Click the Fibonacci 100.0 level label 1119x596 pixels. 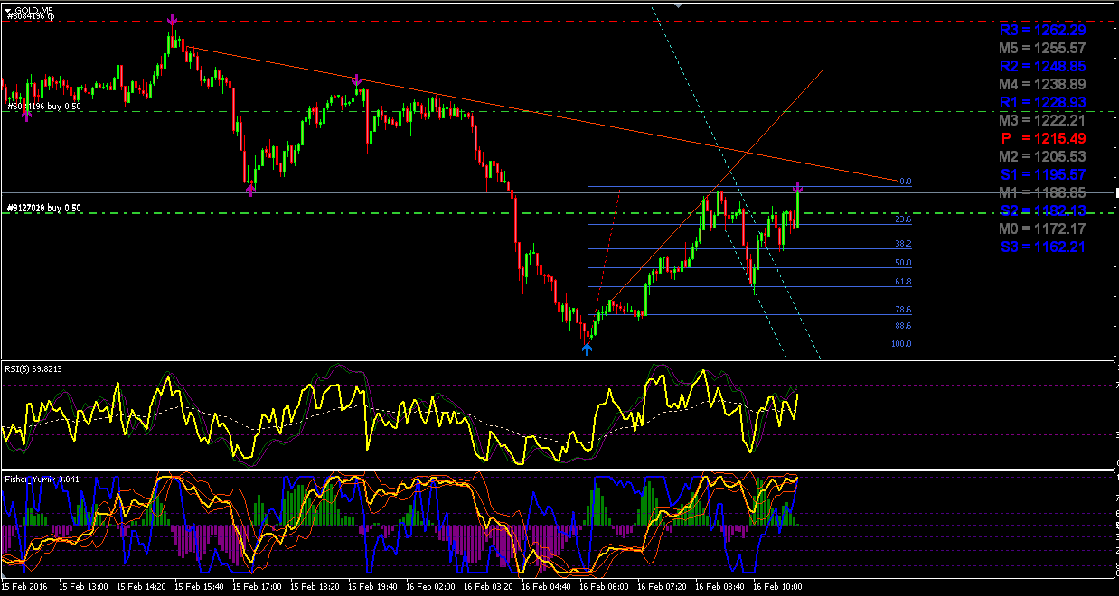901,344
